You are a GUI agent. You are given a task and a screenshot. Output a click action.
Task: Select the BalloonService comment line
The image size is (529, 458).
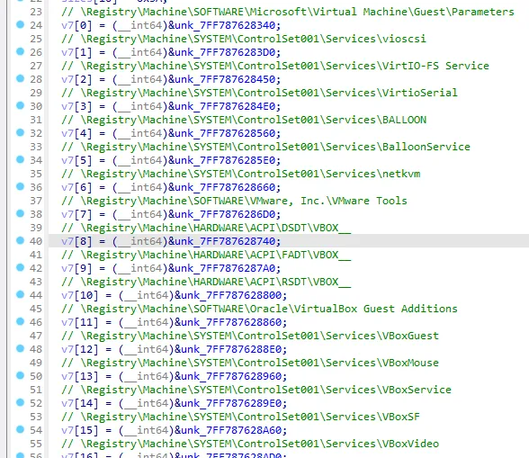(266, 147)
